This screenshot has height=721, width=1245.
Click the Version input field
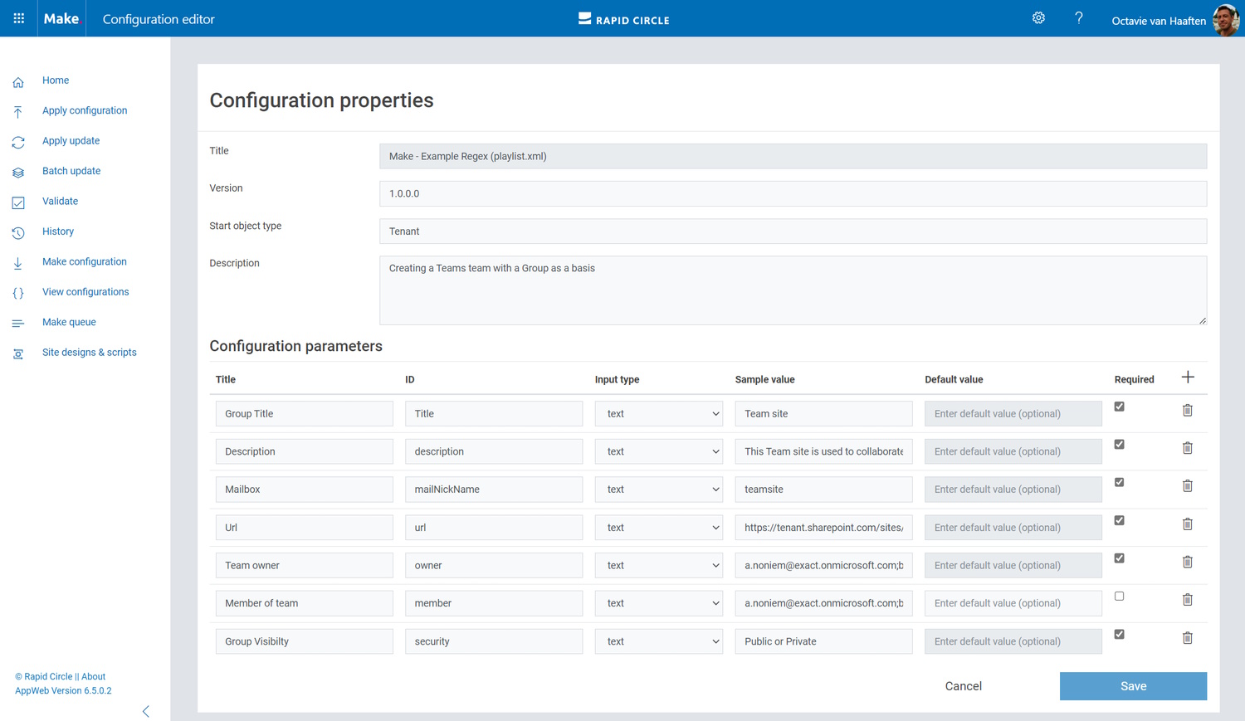click(x=793, y=194)
